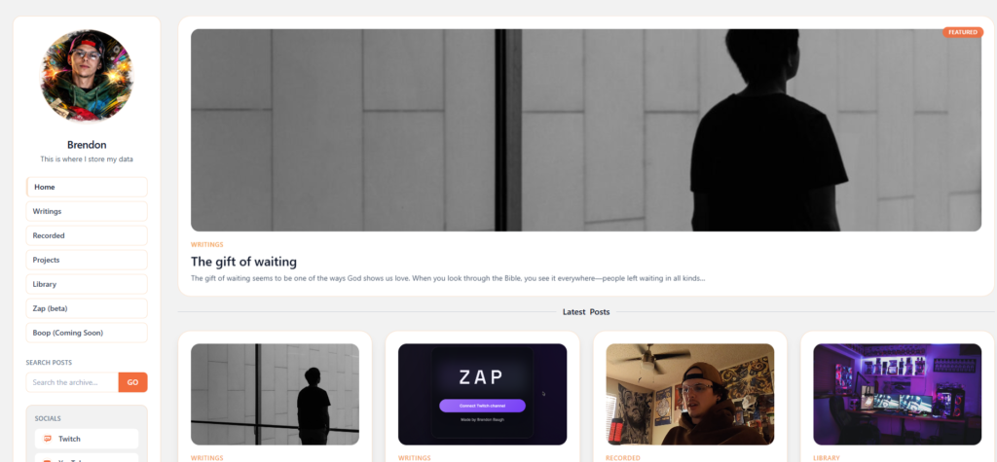Click the Search the archive field
The width and height of the screenshot is (997, 462).
tap(72, 382)
